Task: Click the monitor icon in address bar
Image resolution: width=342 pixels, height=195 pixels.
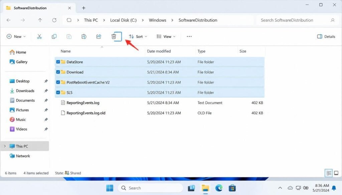Action: click(69, 20)
